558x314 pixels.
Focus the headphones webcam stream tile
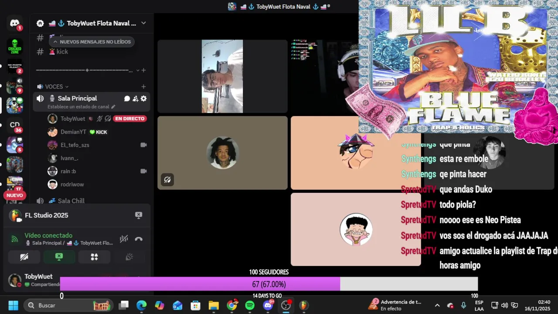(x=325, y=76)
